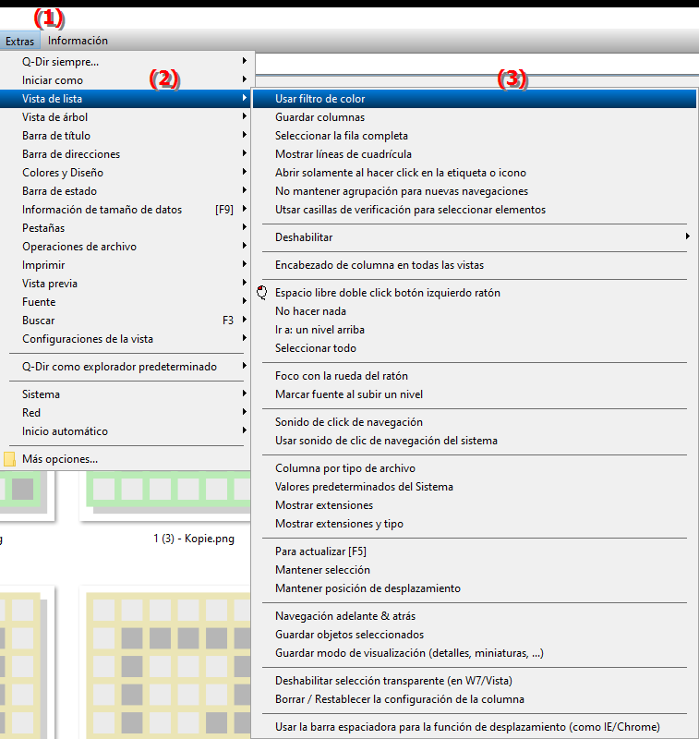Select Ir a: un nivel arriba
The width and height of the screenshot is (699, 739).
[475, 330]
